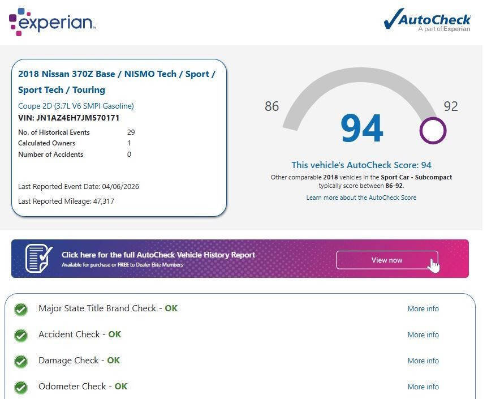487x399 pixels.
Task: Open More info for Damage Check
Action: pos(423,361)
